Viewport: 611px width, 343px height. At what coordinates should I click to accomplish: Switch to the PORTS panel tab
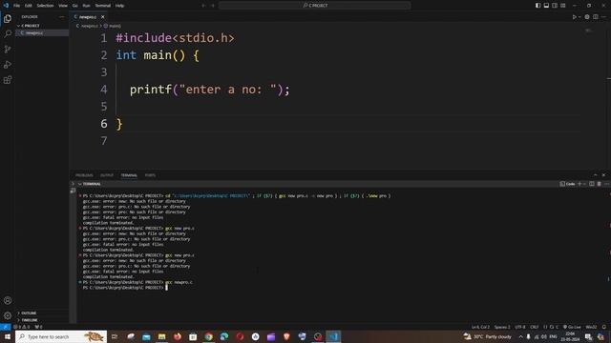[x=150, y=175]
